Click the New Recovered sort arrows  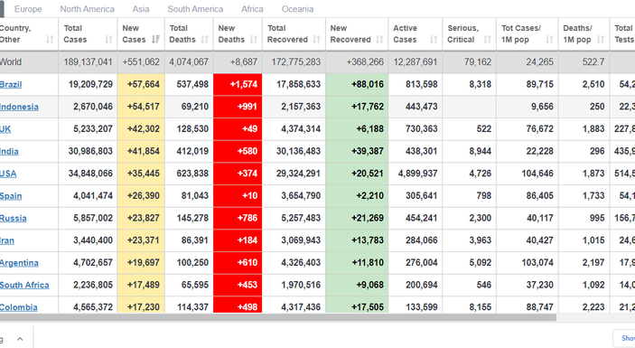[379, 39]
